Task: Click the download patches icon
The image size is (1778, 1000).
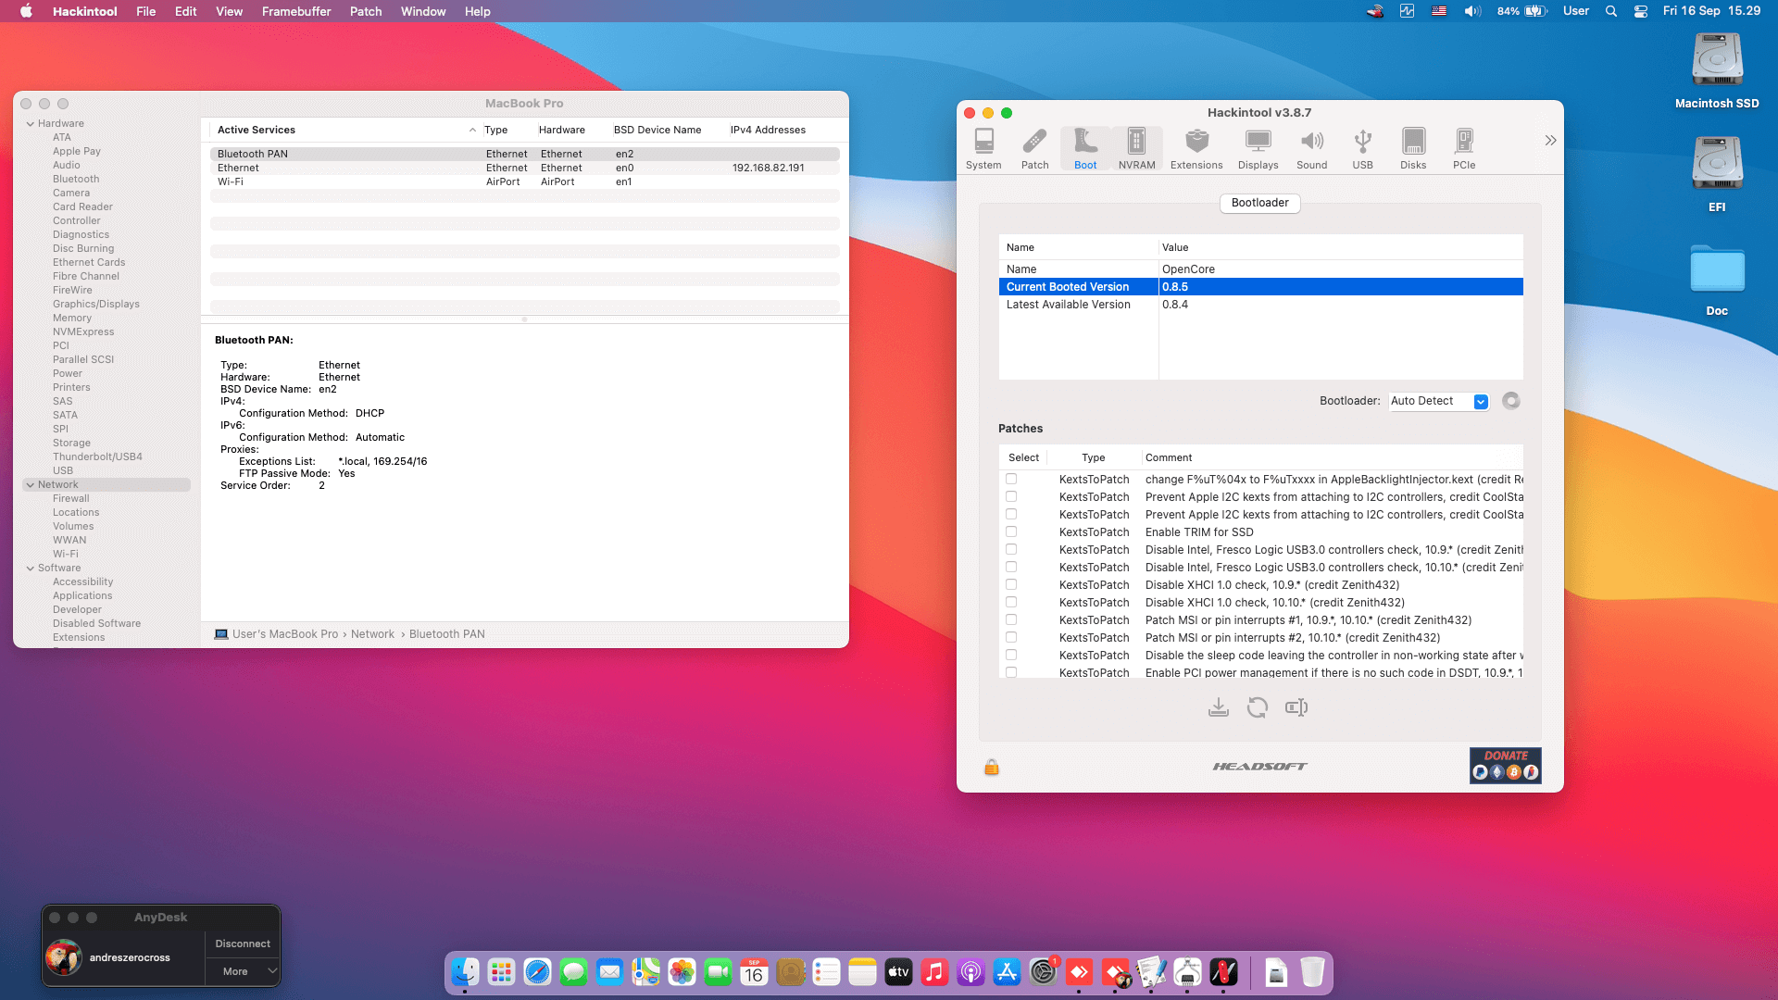Action: click(1219, 707)
